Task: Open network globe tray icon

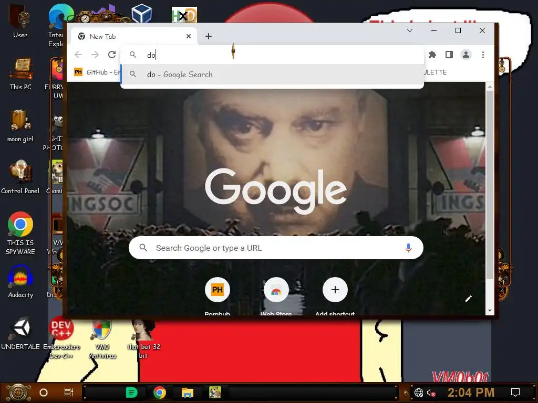Action: [x=419, y=393]
